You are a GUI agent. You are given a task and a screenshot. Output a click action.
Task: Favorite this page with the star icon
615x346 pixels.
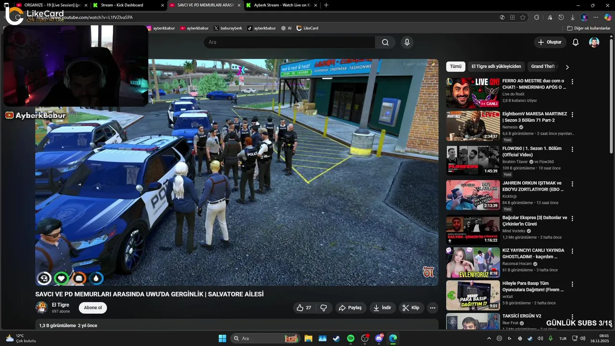coord(523,17)
